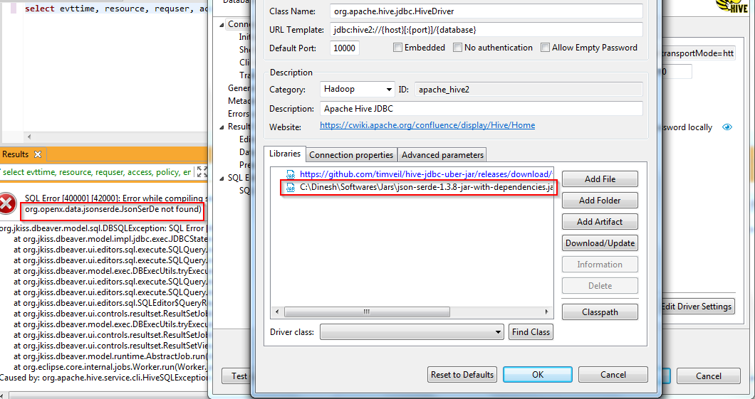Viewport: 755px width, 399px height.
Task: Click the Add Folder button
Action: click(600, 201)
